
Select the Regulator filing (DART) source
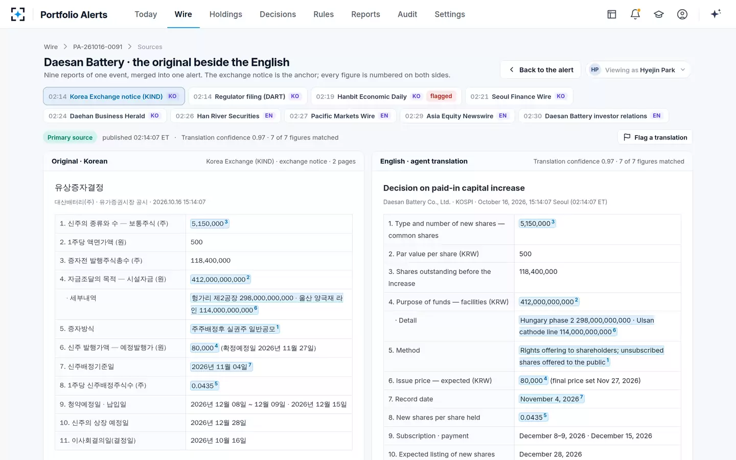point(248,96)
